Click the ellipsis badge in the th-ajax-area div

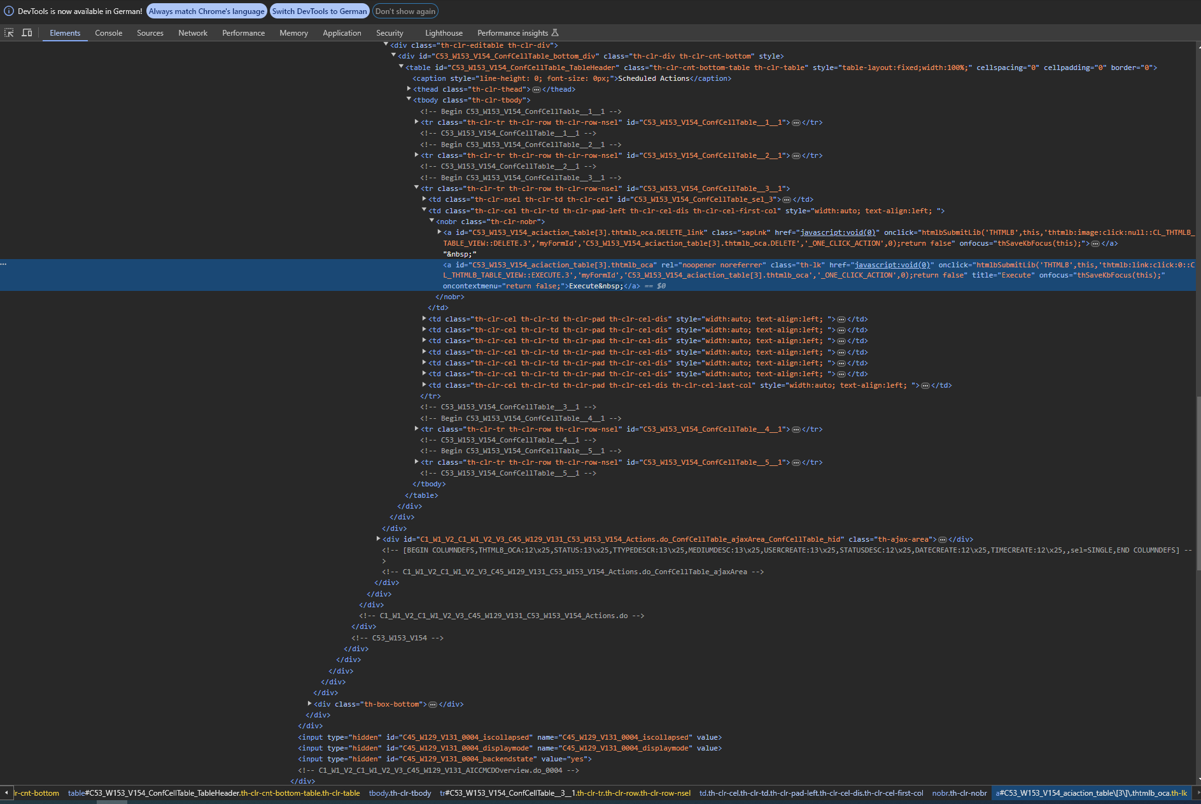tap(943, 540)
